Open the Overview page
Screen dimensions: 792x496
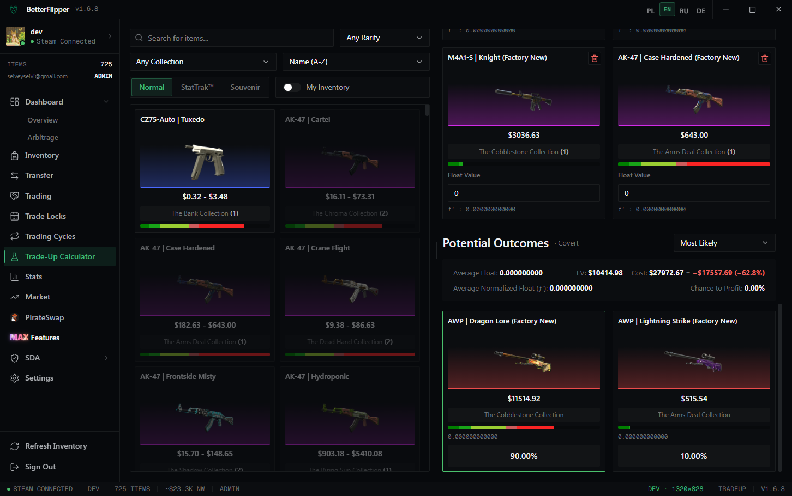(43, 120)
